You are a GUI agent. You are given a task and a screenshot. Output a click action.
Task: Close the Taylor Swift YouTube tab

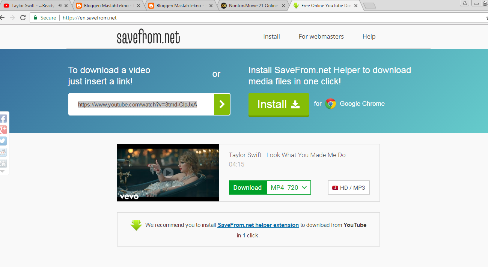tap(66, 6)
